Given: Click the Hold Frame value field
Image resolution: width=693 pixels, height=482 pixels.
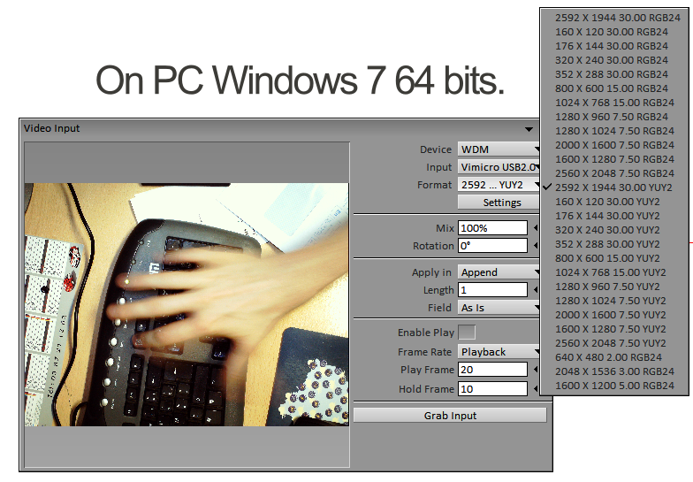Looking at the screenshot, I should (492, 389).
